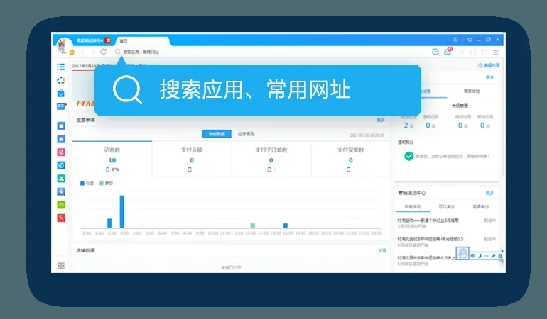Open the mail icon with red badge

pos(448,52)
